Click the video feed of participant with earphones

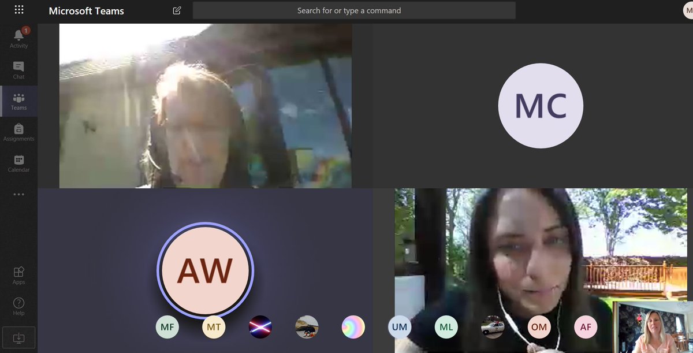[x=541, y=270]
